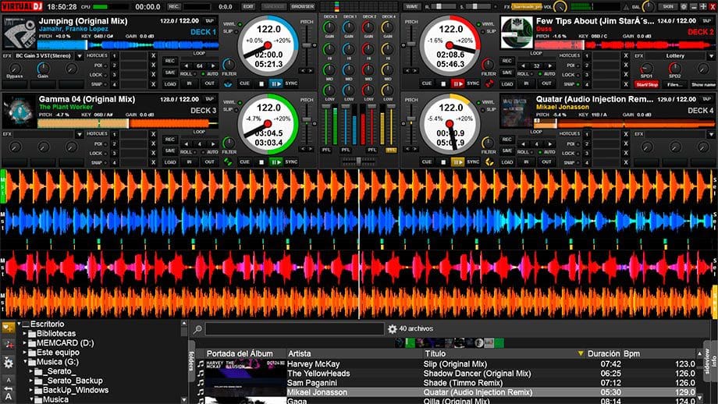The image size is (718, 404).
Task: Click the Deck 1 stop button
Action: (x=261, y=83)
